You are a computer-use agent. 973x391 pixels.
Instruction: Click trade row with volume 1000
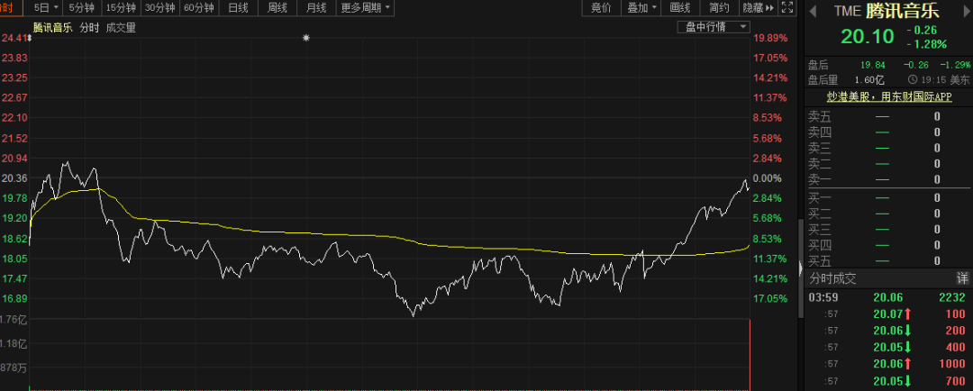click(887, 364)
